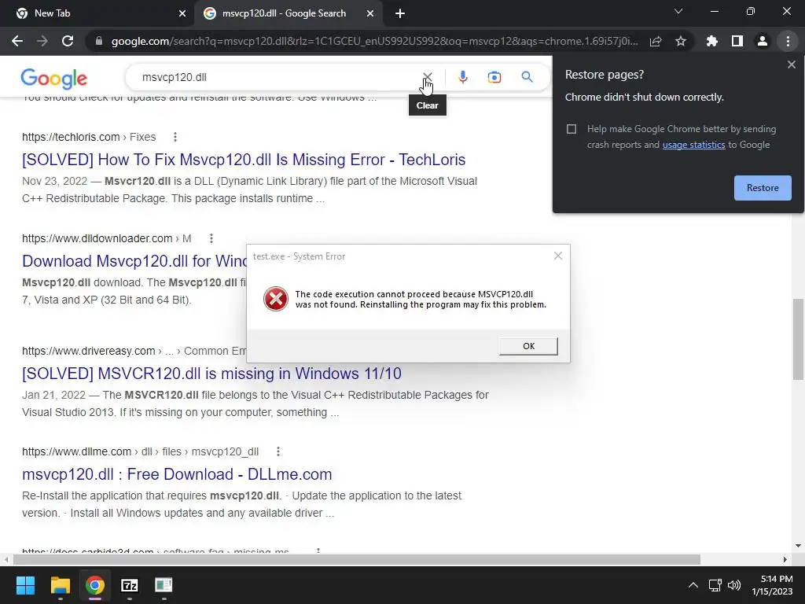Click the red error icon in the dialog
Image resolution: width=805 pixels, height=604 pixels.
tap(276, 299)
